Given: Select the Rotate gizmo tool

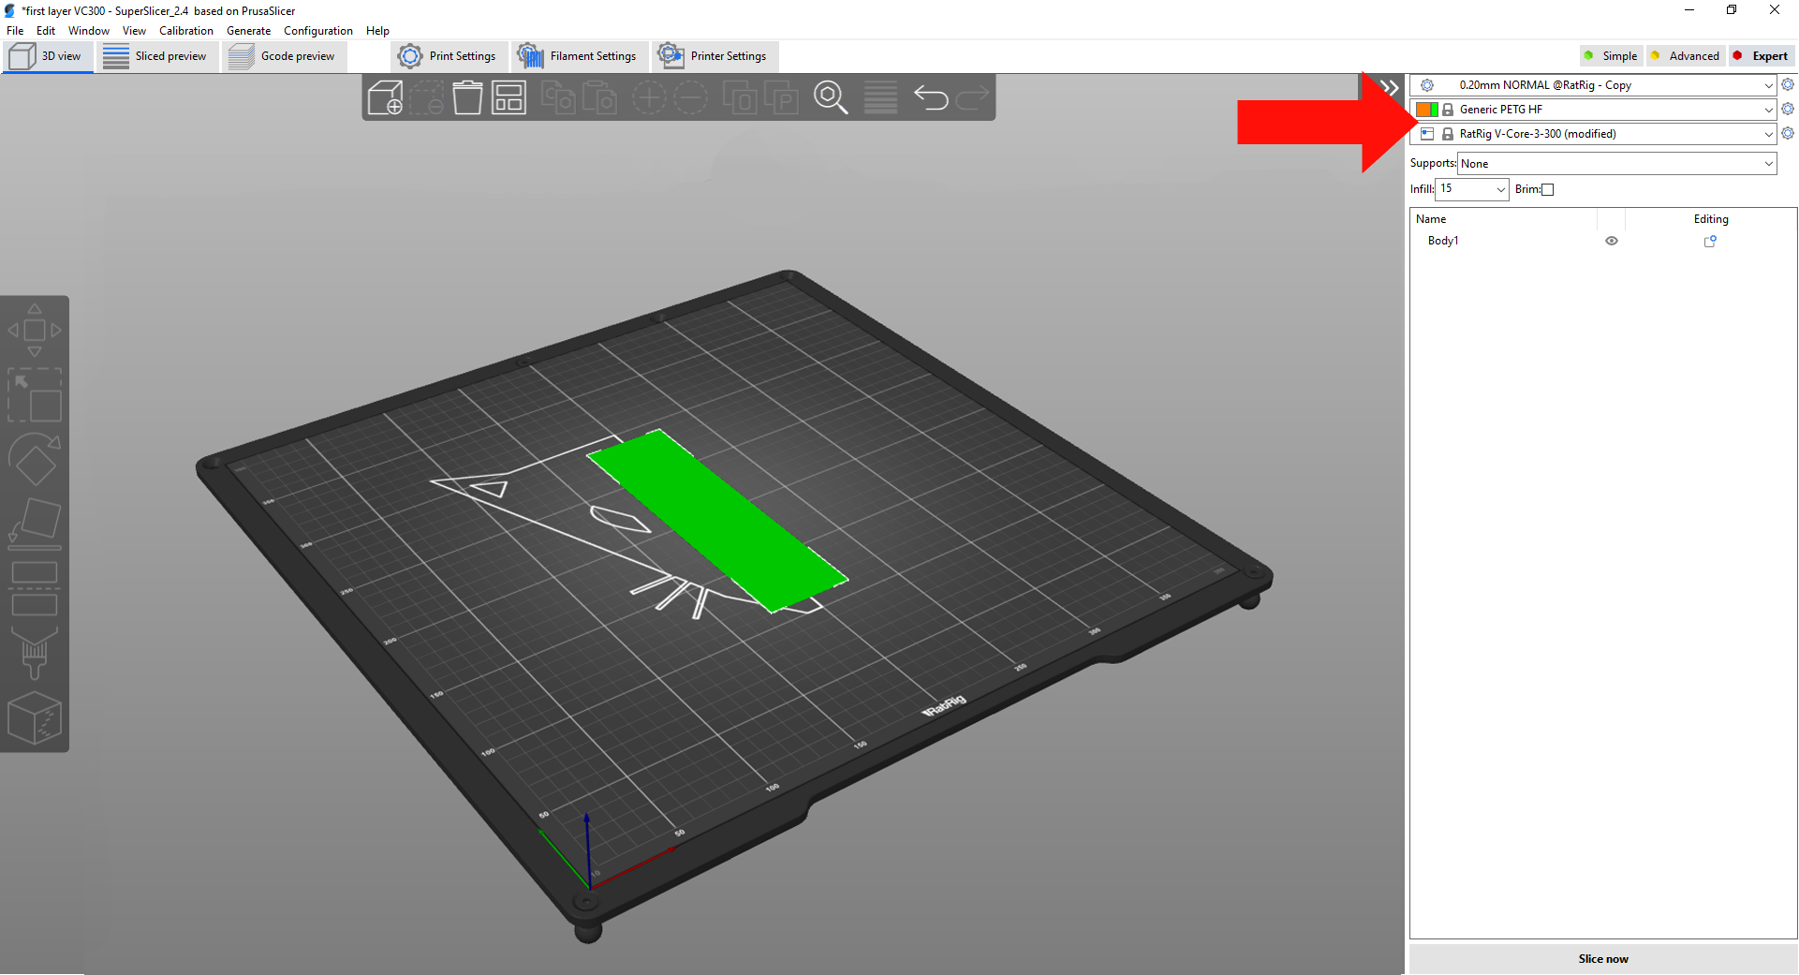Looking at the screenshot, I should (35, 459).
